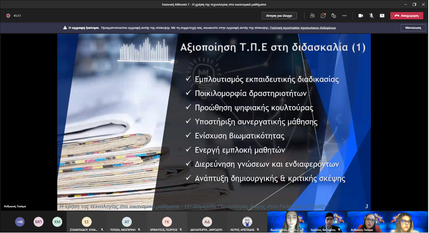Viewport: 429px width, 233px height.
Task: Click the Αίτηση για έλεγχο button
Action: pyautogui.click(x=279, y=15)
